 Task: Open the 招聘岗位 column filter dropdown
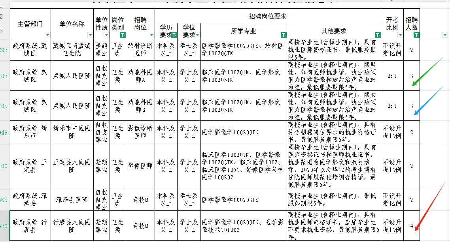pos(151,35)
